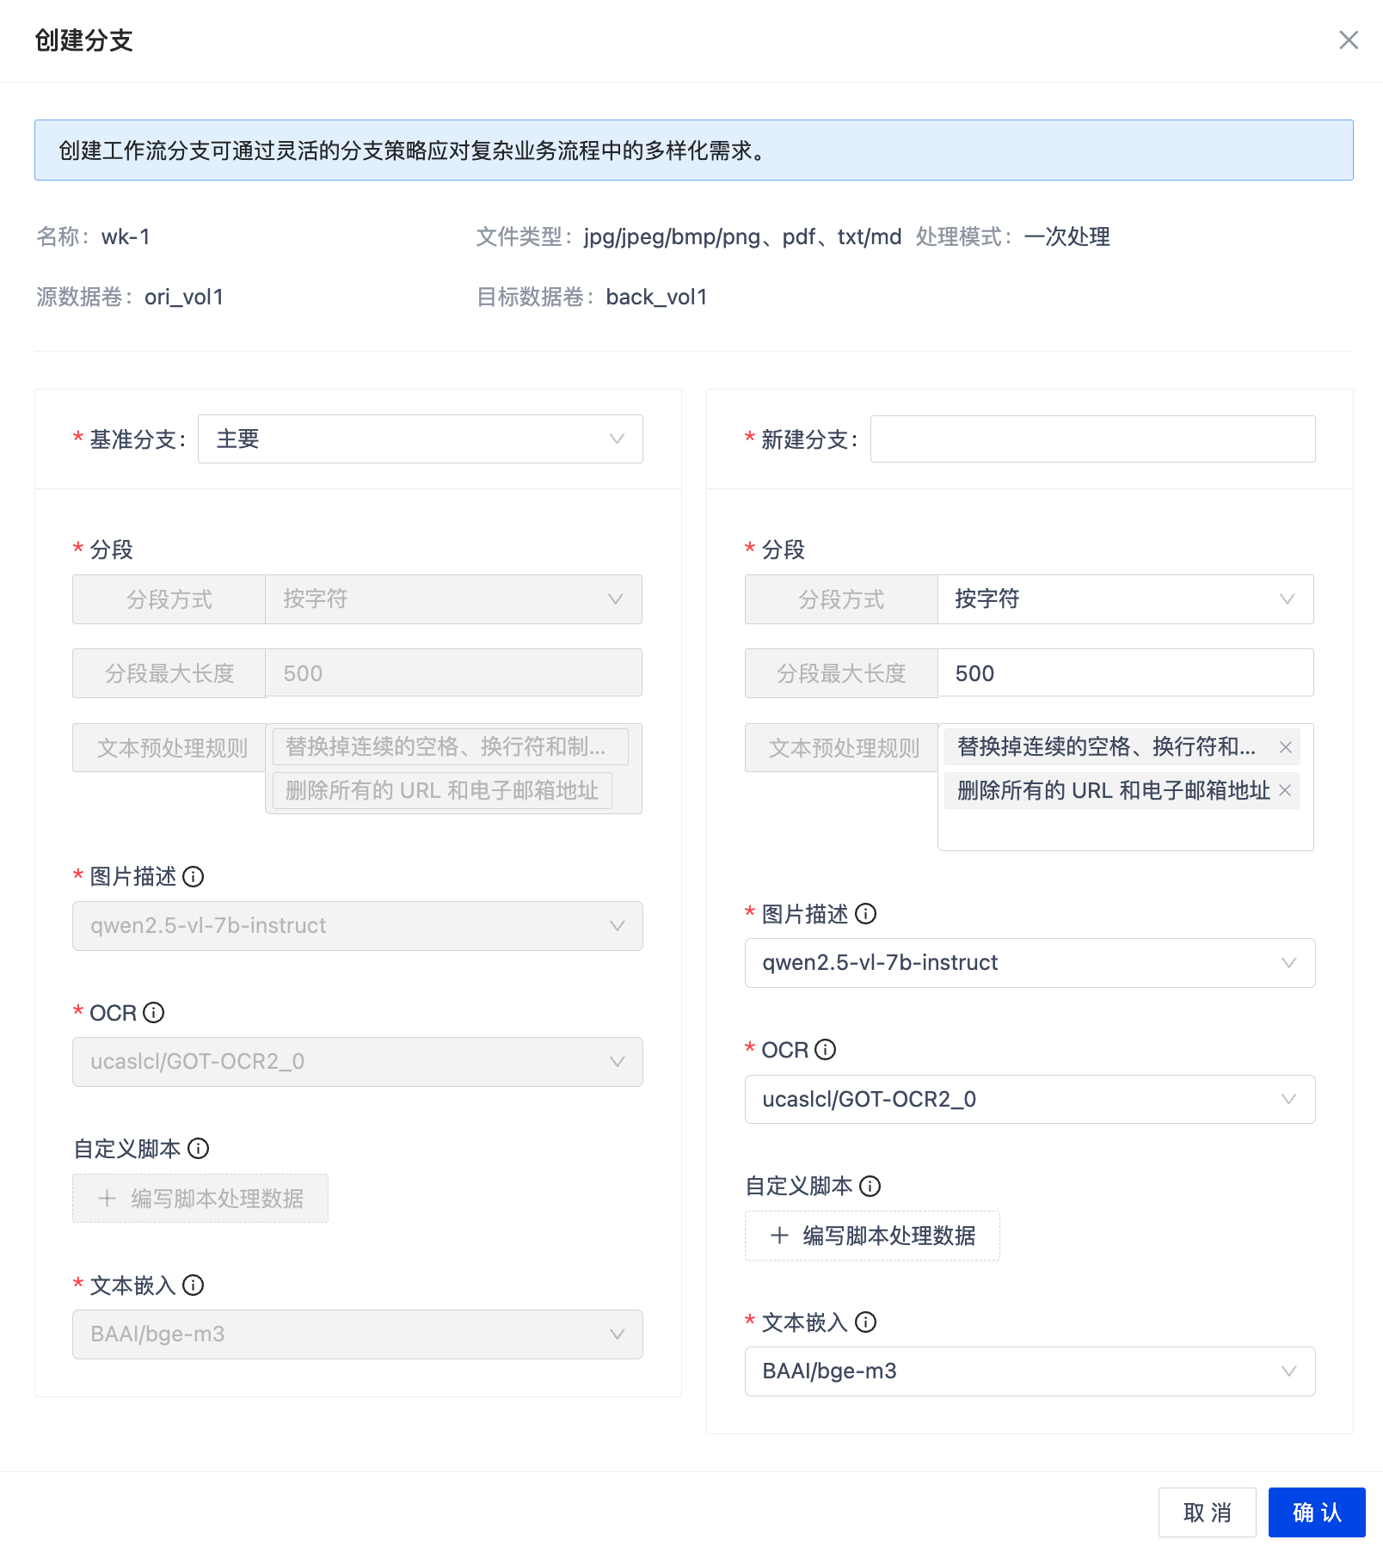Expand right 分段方式 dropdown set to 按字符
Screen dimensions: 1383x1546
pos(1124,599)
